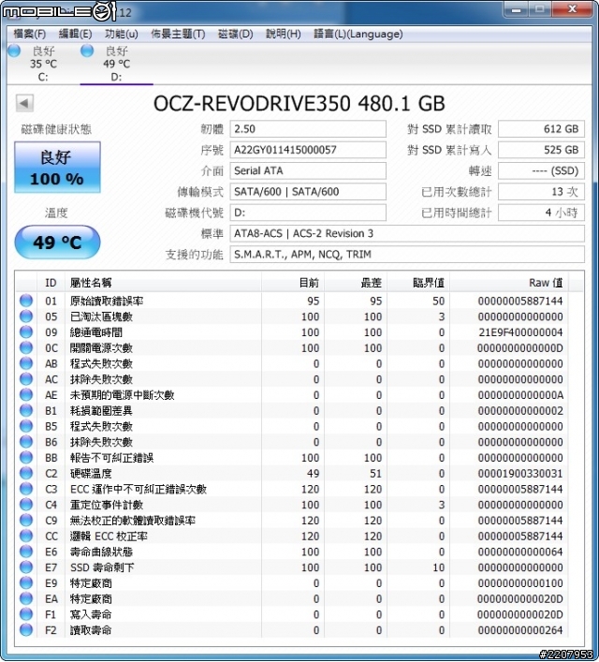Click raw value 21E9F400000004
The height and width of the screenshot is (662, 599).
click(x=520, y=332)
